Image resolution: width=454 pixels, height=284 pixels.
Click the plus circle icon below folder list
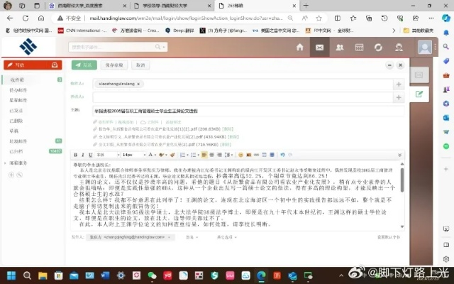[x=11, y=175]
